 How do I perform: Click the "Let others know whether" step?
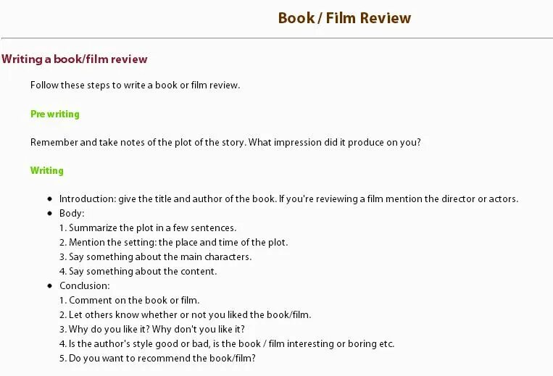point(185,314)
